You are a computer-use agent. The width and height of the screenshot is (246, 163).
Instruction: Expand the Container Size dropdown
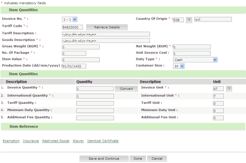coord(179,66)
